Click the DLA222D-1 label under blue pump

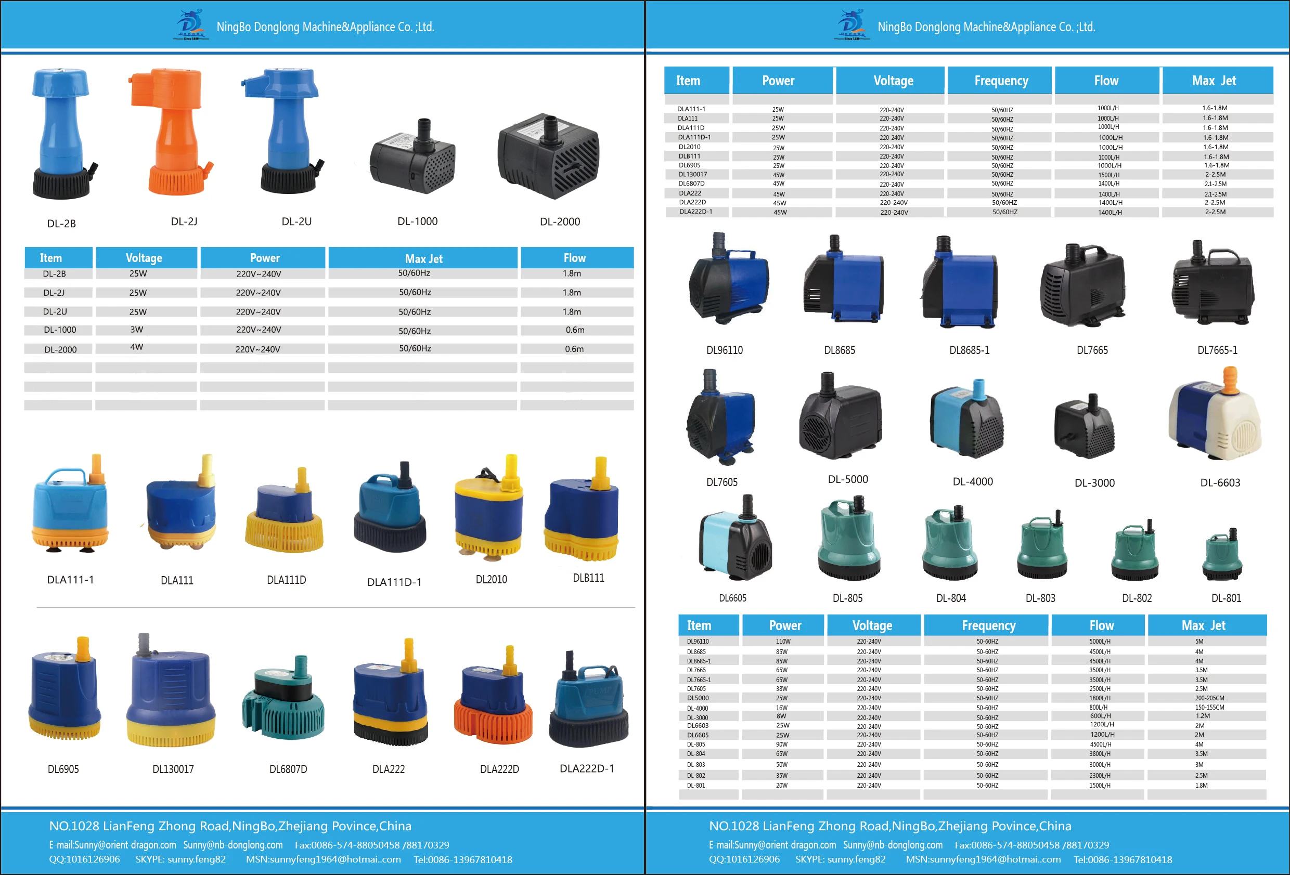[586, 768]
